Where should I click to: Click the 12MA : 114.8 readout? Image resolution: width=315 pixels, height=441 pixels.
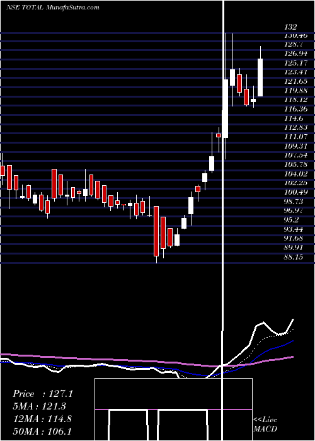(x=43, y=419)
